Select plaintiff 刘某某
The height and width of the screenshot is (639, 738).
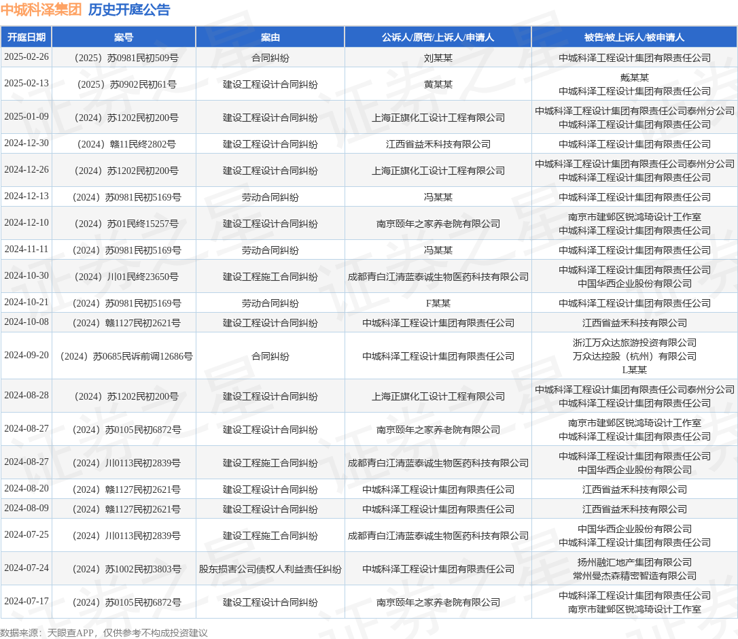point(438,58)
